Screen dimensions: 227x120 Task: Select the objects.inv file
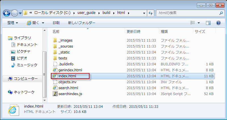(67, 82)
